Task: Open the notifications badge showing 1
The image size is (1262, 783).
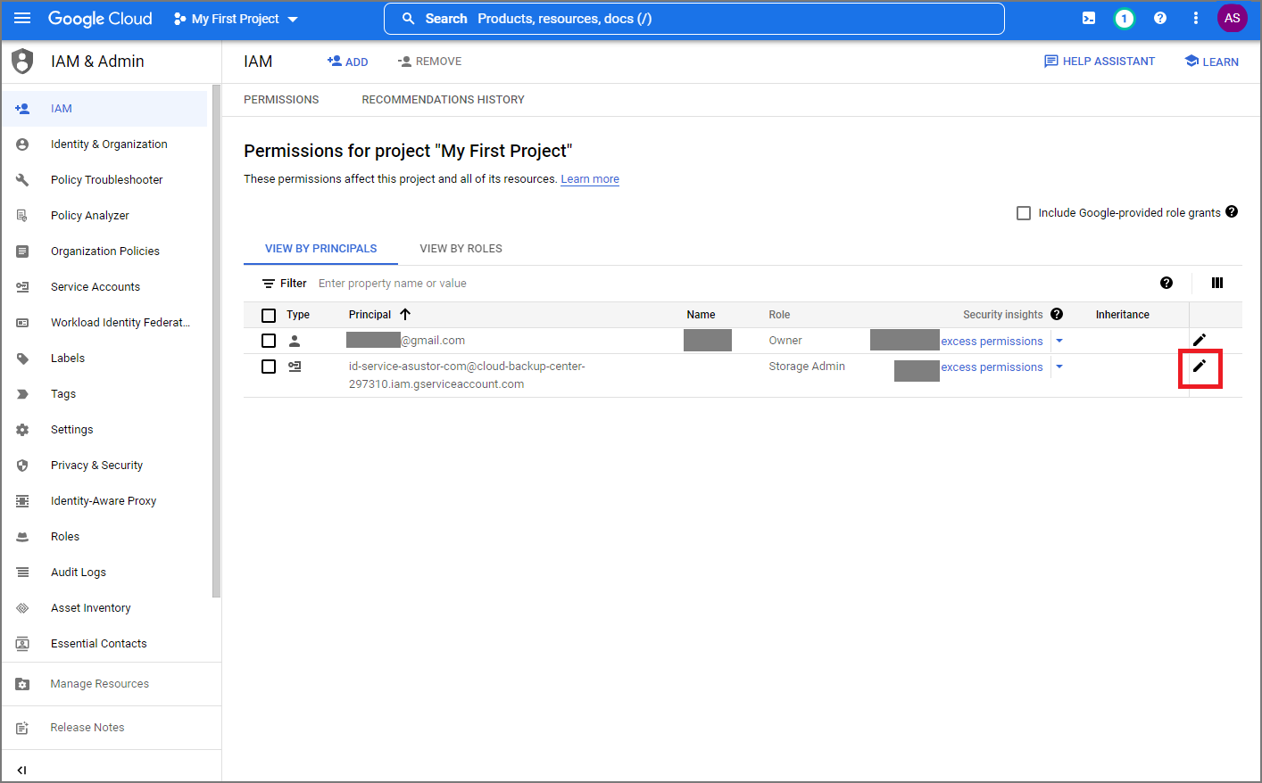Action: (x=1124, y=19)
